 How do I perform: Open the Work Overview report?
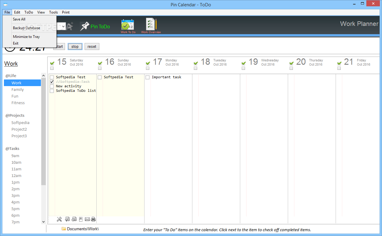[151, 24]
